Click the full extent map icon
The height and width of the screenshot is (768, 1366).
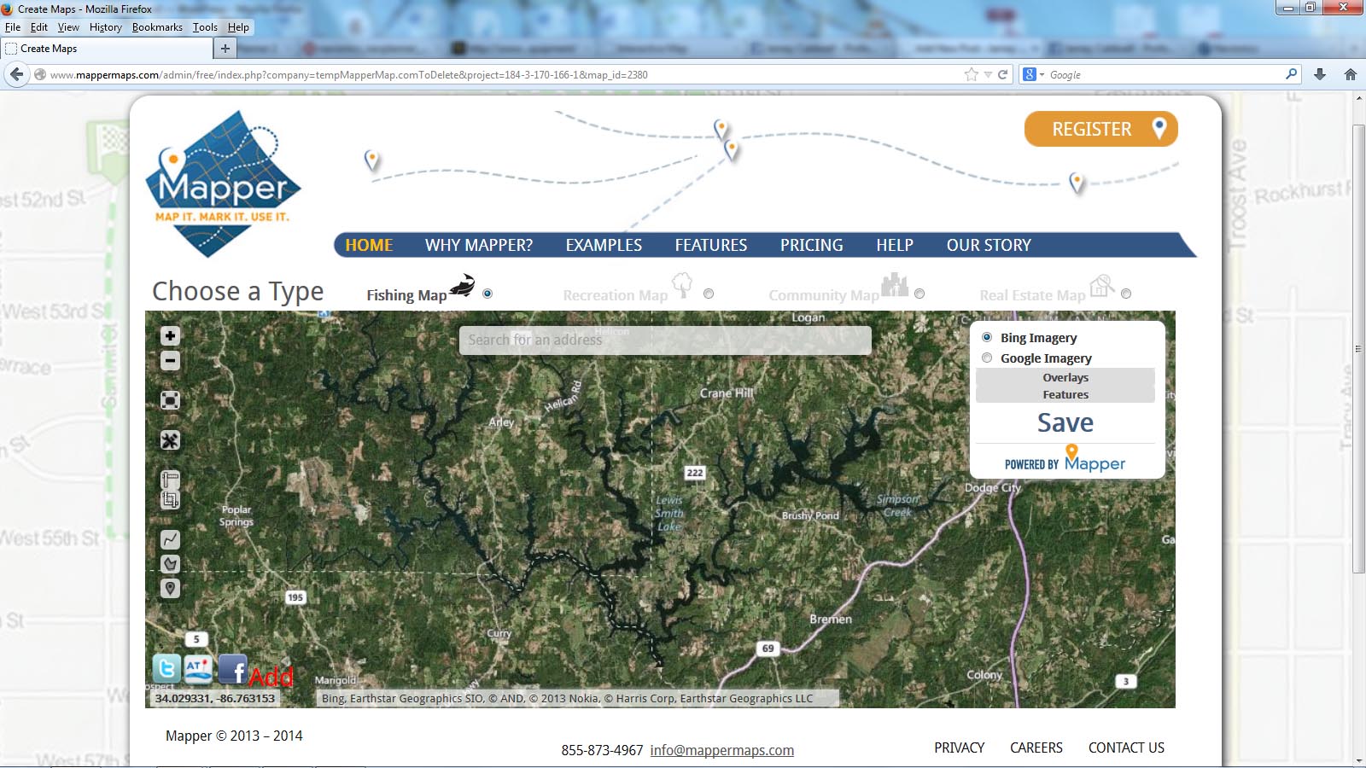tap(170, 400)
